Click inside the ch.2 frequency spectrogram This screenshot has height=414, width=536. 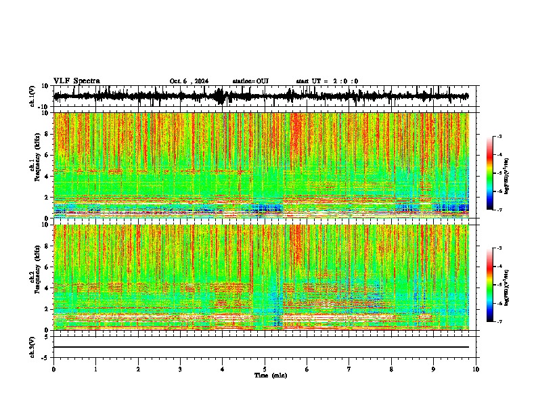261,277
